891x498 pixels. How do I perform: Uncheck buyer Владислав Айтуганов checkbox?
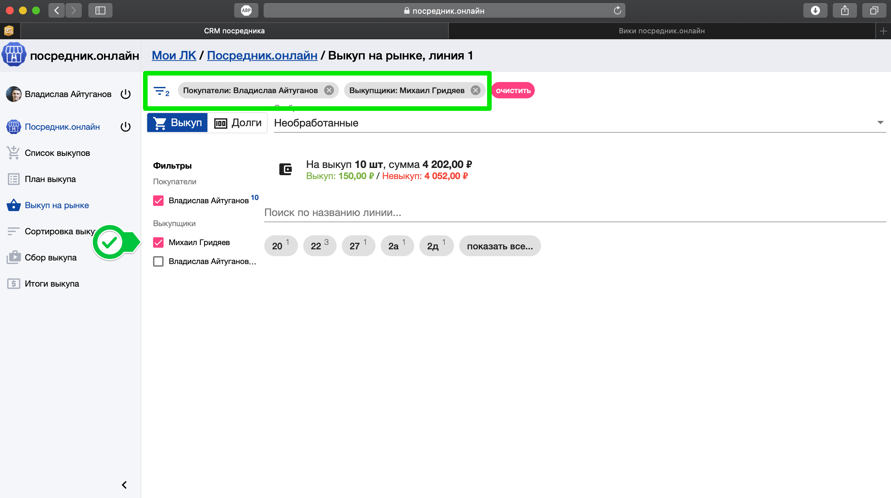(x=158, y=201)
